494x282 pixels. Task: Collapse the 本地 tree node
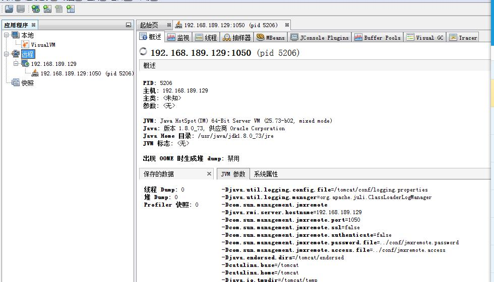(6, 35)
